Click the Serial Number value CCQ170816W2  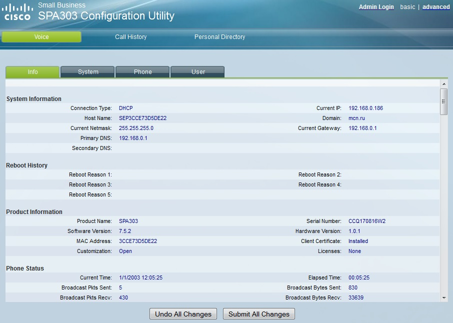367,221
